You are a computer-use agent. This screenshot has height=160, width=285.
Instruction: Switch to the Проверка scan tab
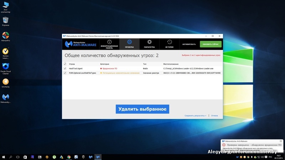point(129,44)
